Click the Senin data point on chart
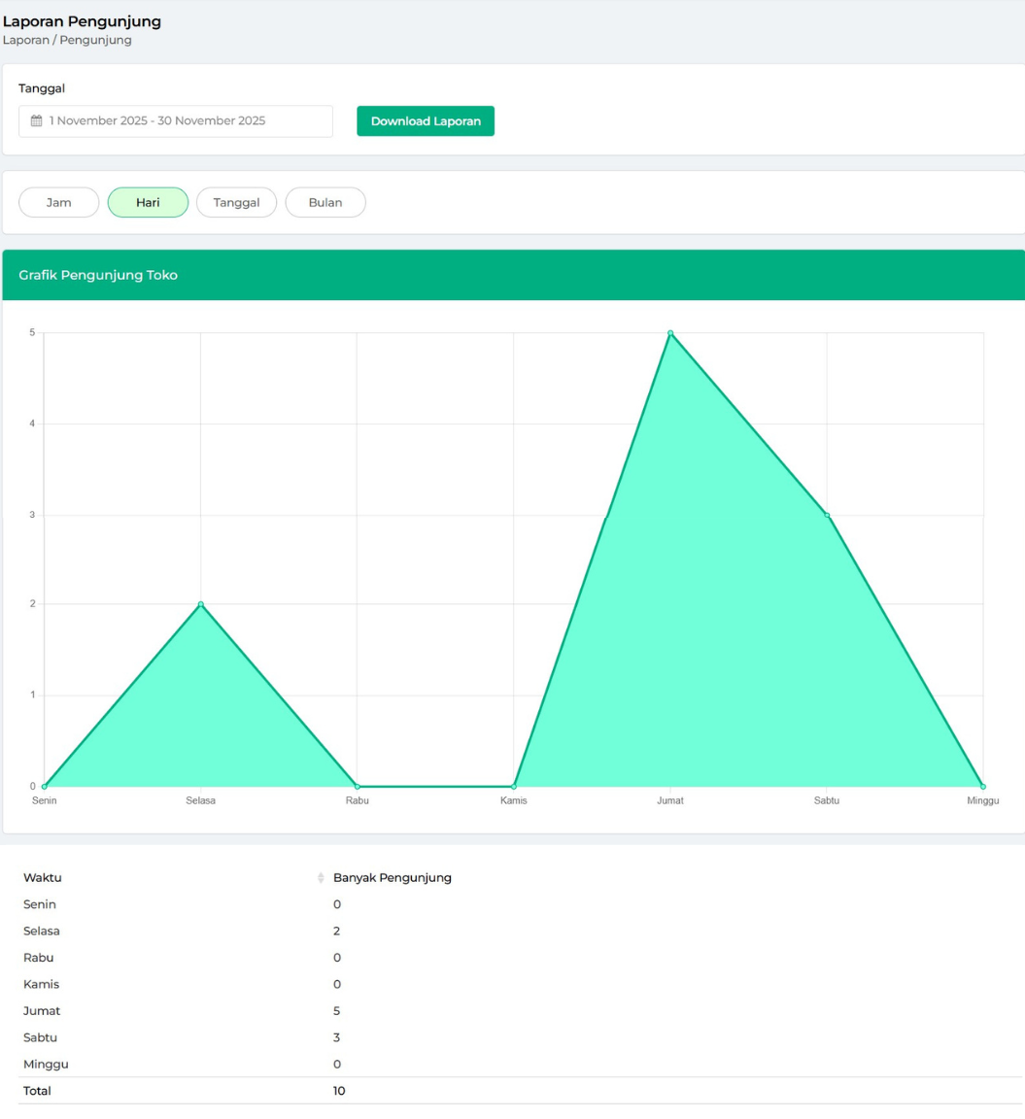Image resolution: width=1025 pixels, height=1119 pixels. click(45, 786)
